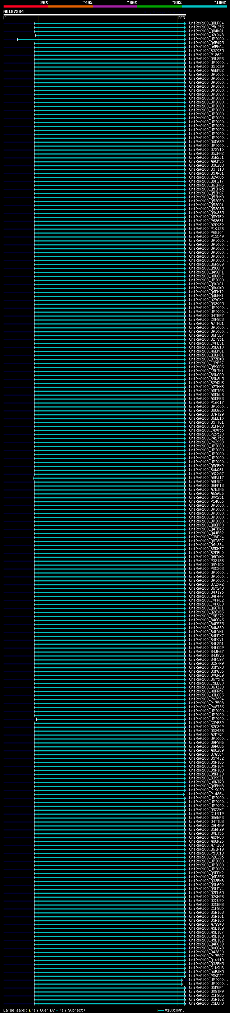Click hit label UniRef100_P14864
The width and height of the screenshot is (230, 1013).
point(206,793)
